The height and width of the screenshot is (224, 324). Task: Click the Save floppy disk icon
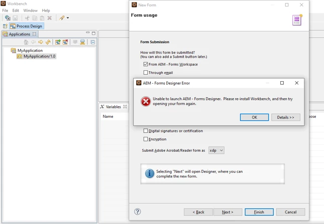coord(15,18)
